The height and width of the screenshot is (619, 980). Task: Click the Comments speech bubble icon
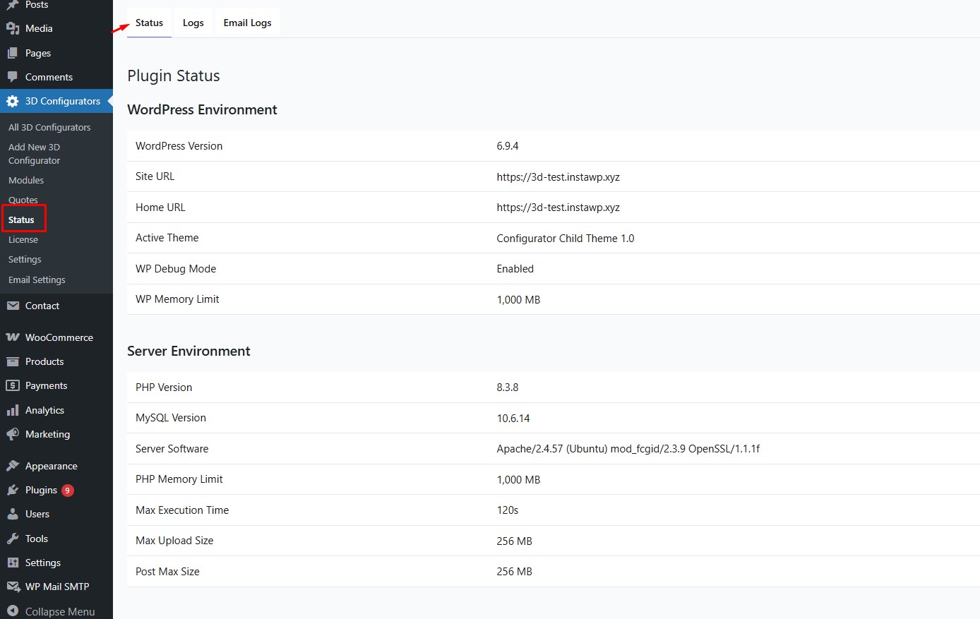[x=13, y=77]
